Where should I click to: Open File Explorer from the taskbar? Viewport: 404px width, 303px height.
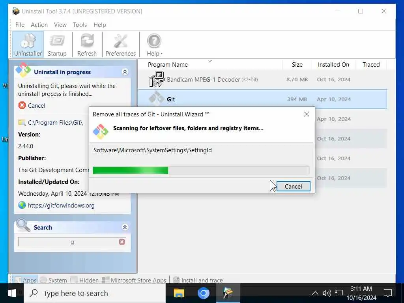pos(179,293)
